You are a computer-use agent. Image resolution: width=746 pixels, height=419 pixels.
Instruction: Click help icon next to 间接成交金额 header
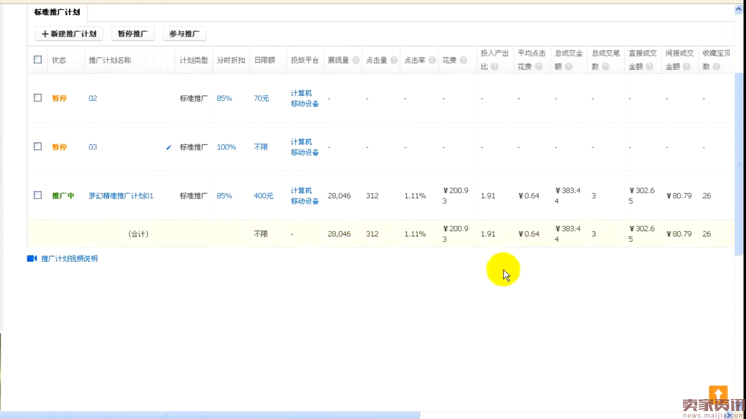(x=686, y=67)
